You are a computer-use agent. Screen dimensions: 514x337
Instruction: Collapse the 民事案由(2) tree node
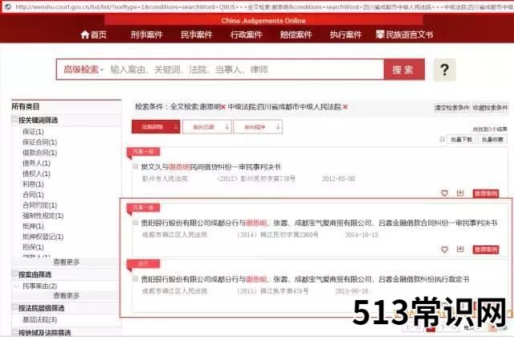(18, 286)
